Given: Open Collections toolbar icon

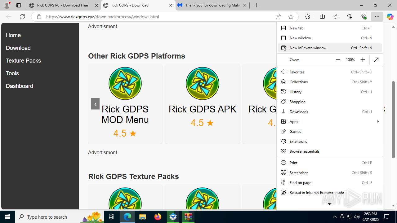Looking at the screenshot, I should (x=350, y=17).
